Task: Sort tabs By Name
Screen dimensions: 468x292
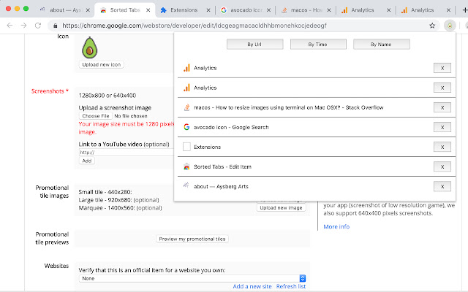Action: point(381,45)
